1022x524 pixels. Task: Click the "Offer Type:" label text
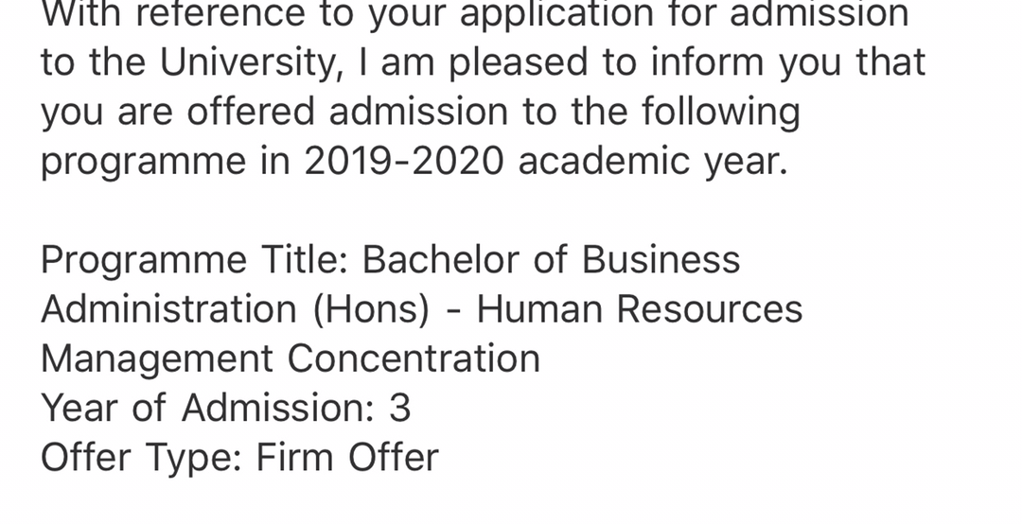click(x=141, y=458)
